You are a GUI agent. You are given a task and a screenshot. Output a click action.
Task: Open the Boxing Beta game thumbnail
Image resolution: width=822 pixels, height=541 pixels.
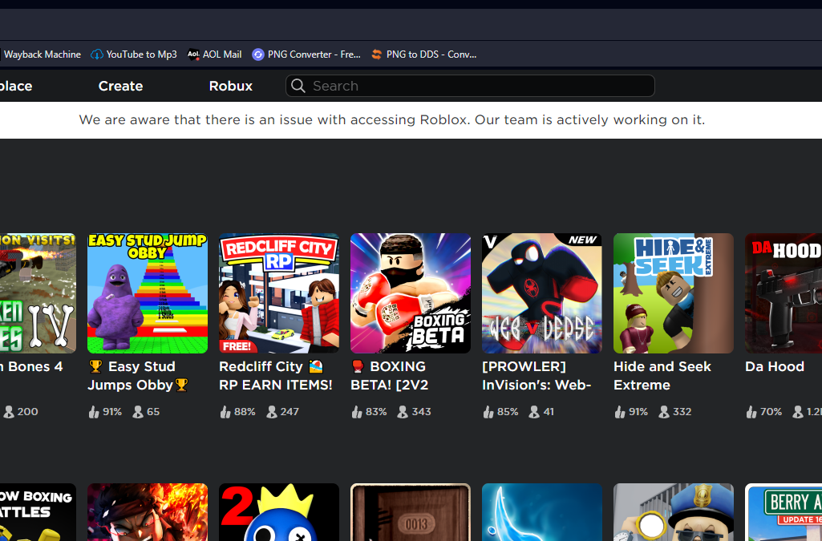coord(411,293)
